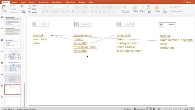
Task: Toggle Italic formatting
Action: coord(47,11)
